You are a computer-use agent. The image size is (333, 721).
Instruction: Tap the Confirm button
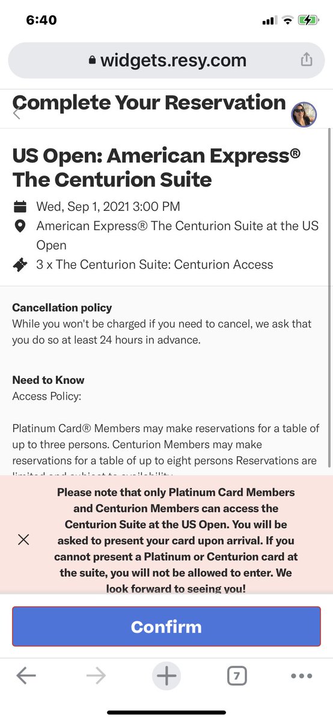[x=166, y=627]
